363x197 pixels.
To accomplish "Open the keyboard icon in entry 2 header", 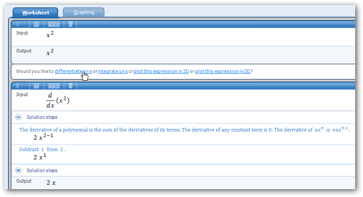I will pyautogui.click(x=54, y=86).
